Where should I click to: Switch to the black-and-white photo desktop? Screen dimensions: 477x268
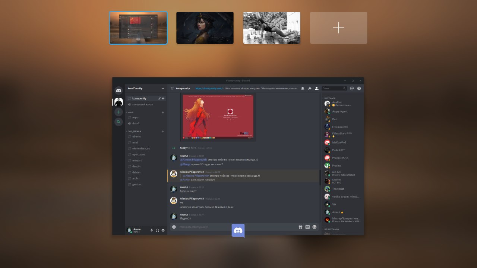tap(272, 28)
